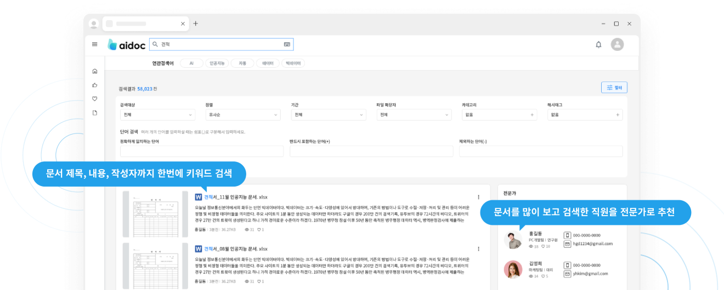Viewport: 724px width, 290px height.
Task: Click the aidoc logo
Action: pos(126,44)
